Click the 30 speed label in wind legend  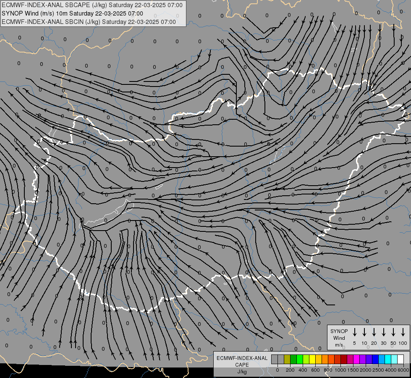[x=383, y=343]
